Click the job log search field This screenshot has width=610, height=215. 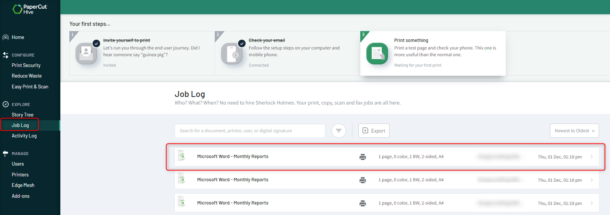[250, 131]
